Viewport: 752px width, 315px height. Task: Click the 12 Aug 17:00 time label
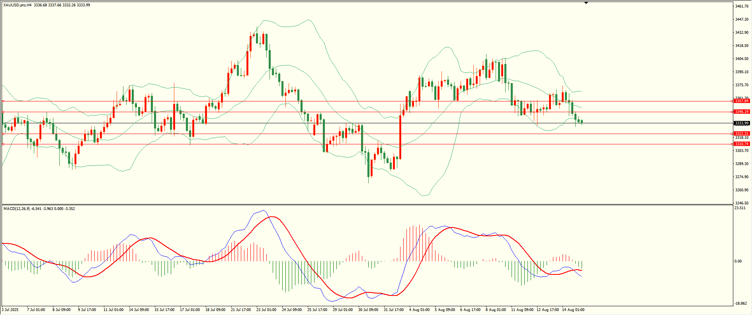click(548, 310)
